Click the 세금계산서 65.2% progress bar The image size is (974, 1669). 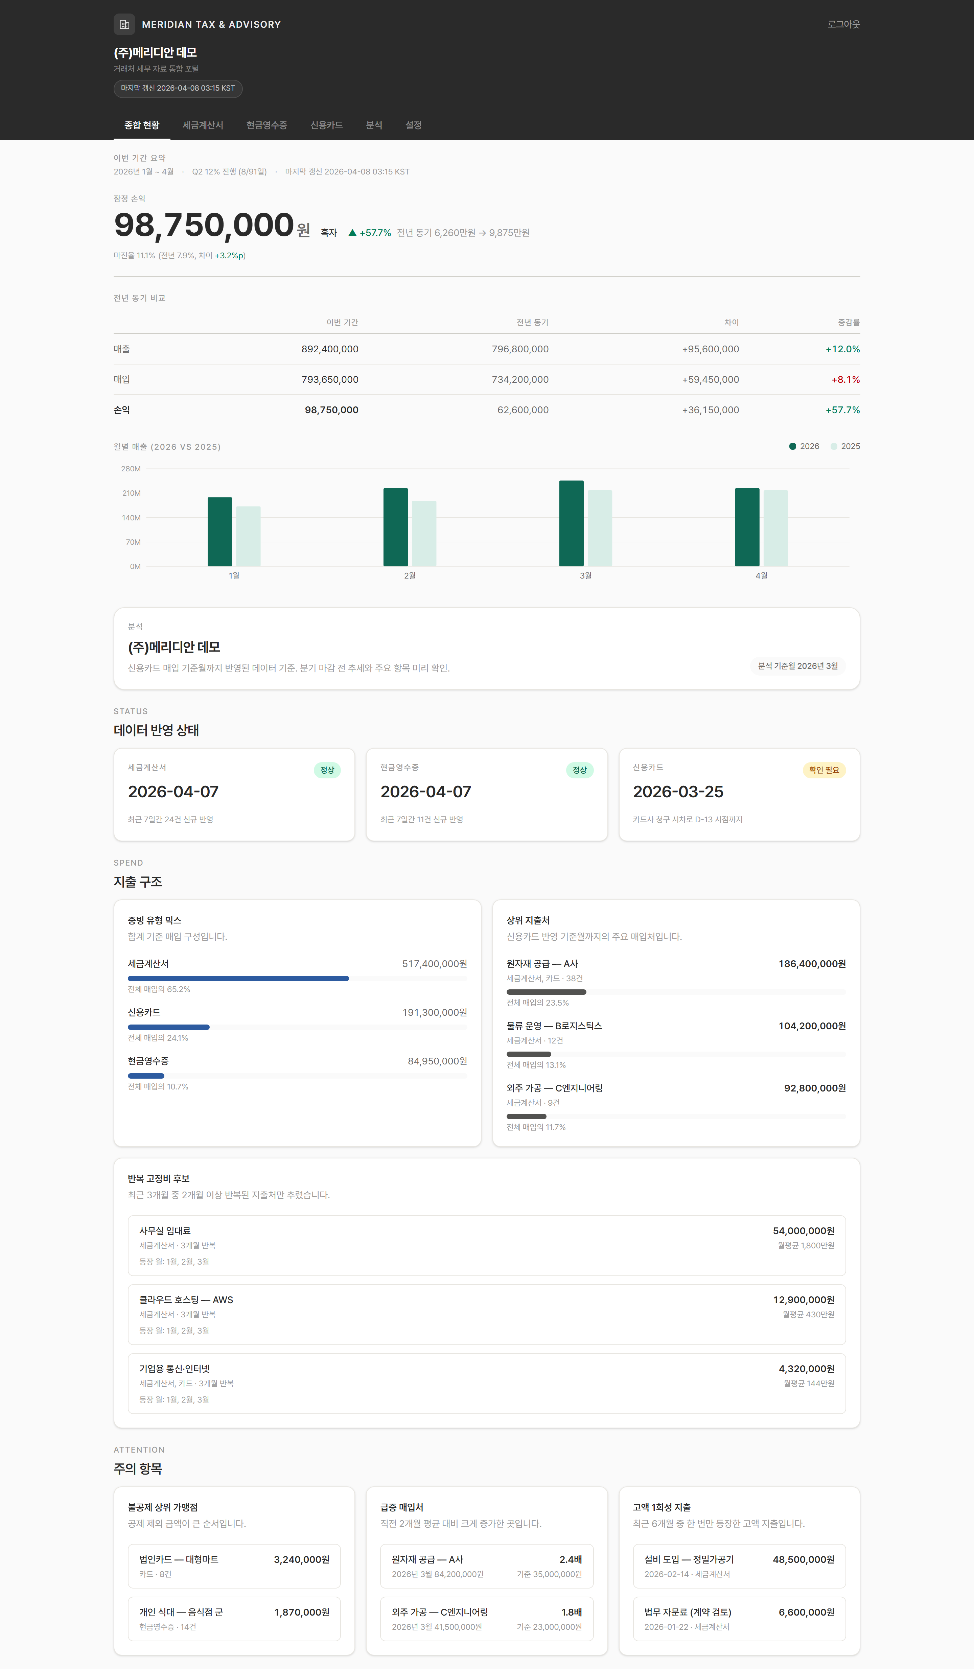(238, 978)
